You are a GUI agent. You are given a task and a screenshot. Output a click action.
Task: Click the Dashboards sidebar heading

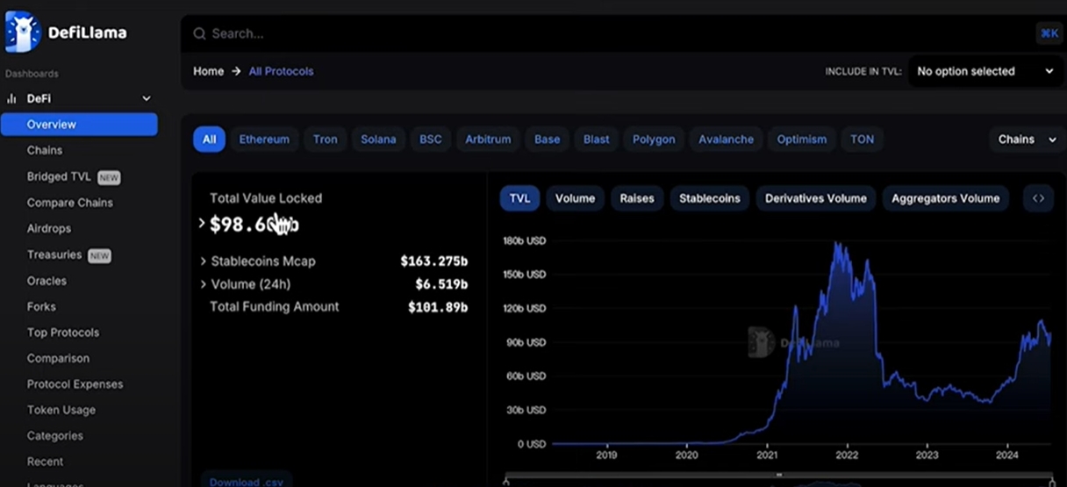(x=32, y=74)
